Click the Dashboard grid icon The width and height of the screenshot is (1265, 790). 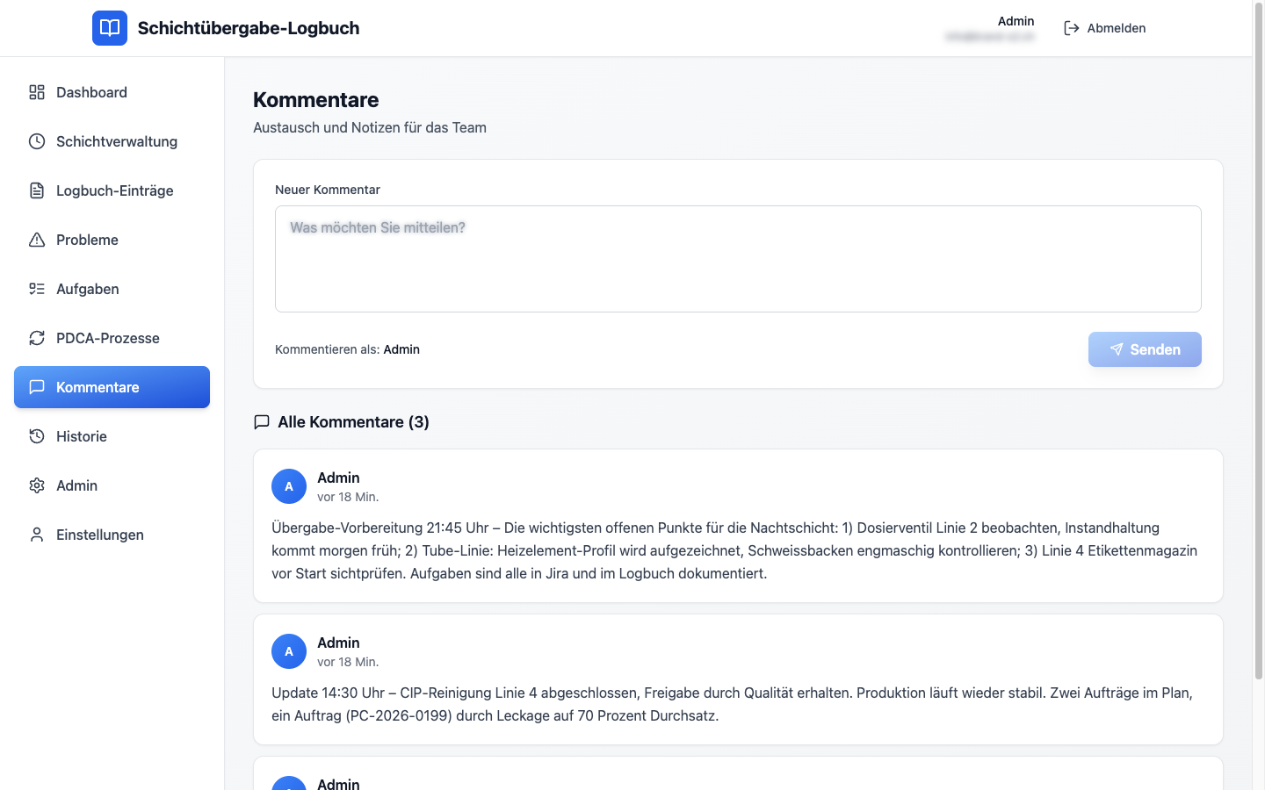[37, 92]
